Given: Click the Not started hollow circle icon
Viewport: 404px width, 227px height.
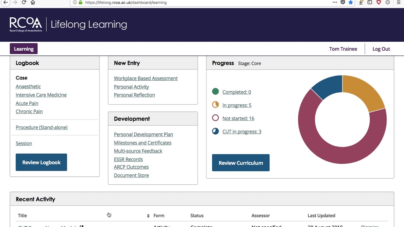Looking at the screenshot, I should tap(216, 118).
